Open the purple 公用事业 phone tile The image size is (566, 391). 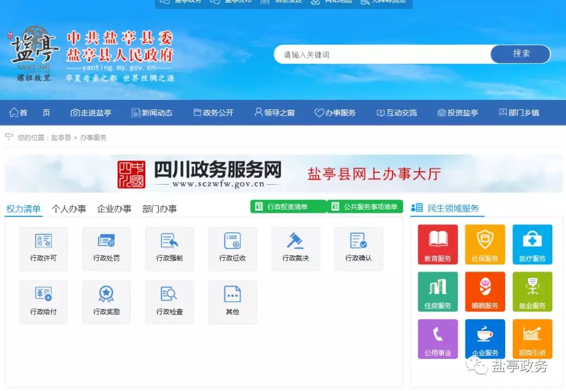tap(438, 339)
